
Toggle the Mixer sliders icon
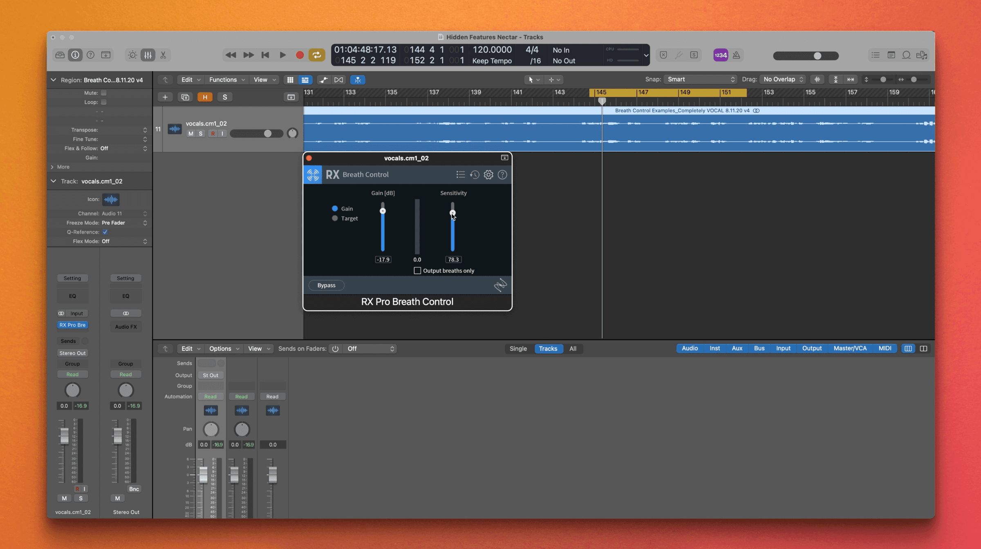tap(148, 55)
